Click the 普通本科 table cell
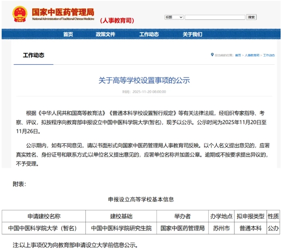This screenshot has width=286, height=252. click(x=251, y=228)
